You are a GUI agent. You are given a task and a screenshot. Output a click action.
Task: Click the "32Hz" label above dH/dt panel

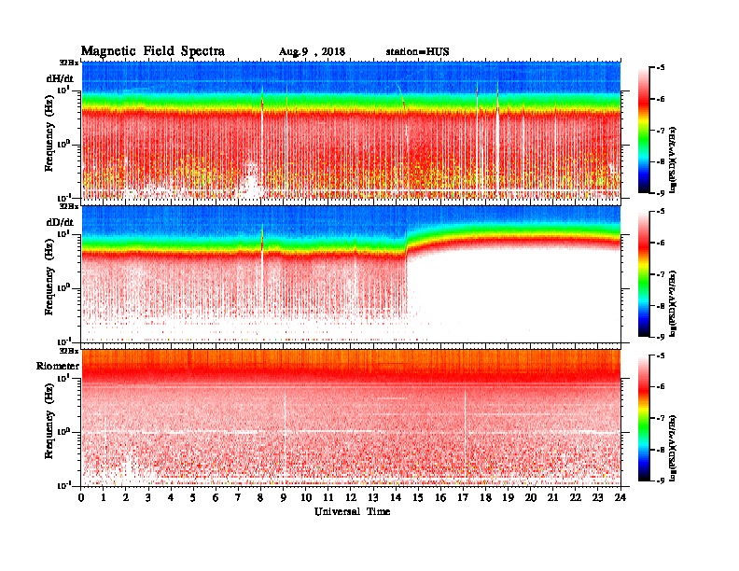coord(69,62)
